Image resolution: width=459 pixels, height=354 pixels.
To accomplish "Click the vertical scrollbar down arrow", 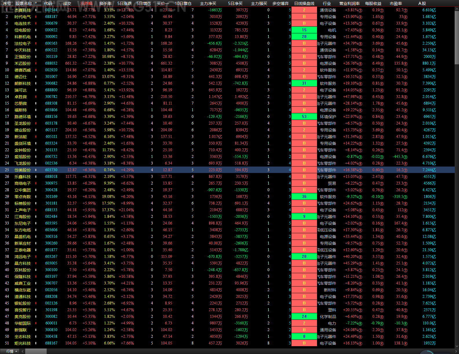I will pyautogui.click(x=457, y=346).
